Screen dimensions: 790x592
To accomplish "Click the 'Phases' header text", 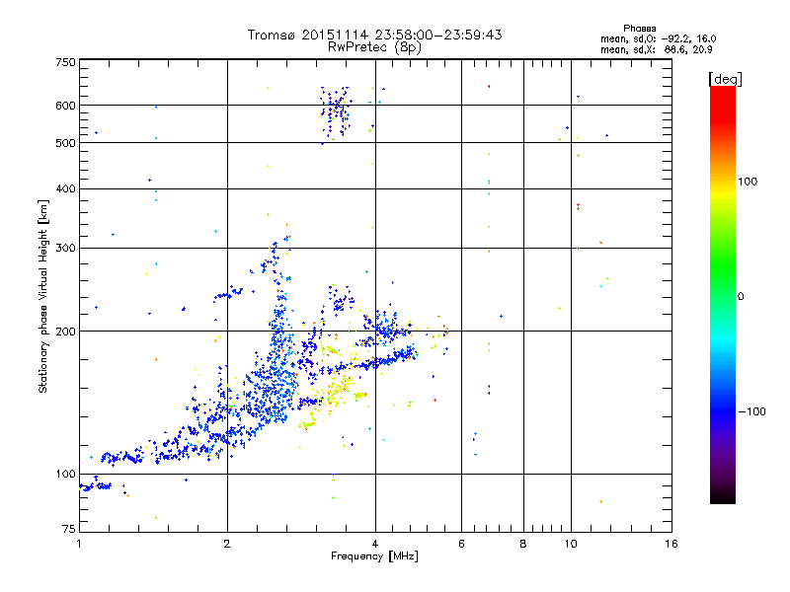I will click(x=639, y=29).
